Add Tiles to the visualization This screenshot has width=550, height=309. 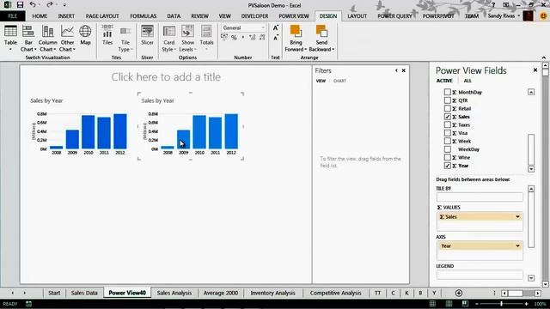107,35
